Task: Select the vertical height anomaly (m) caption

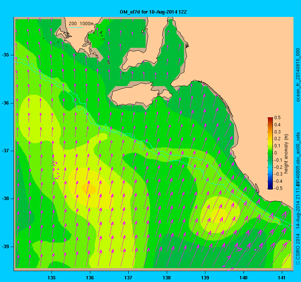Action: [286, 154]
